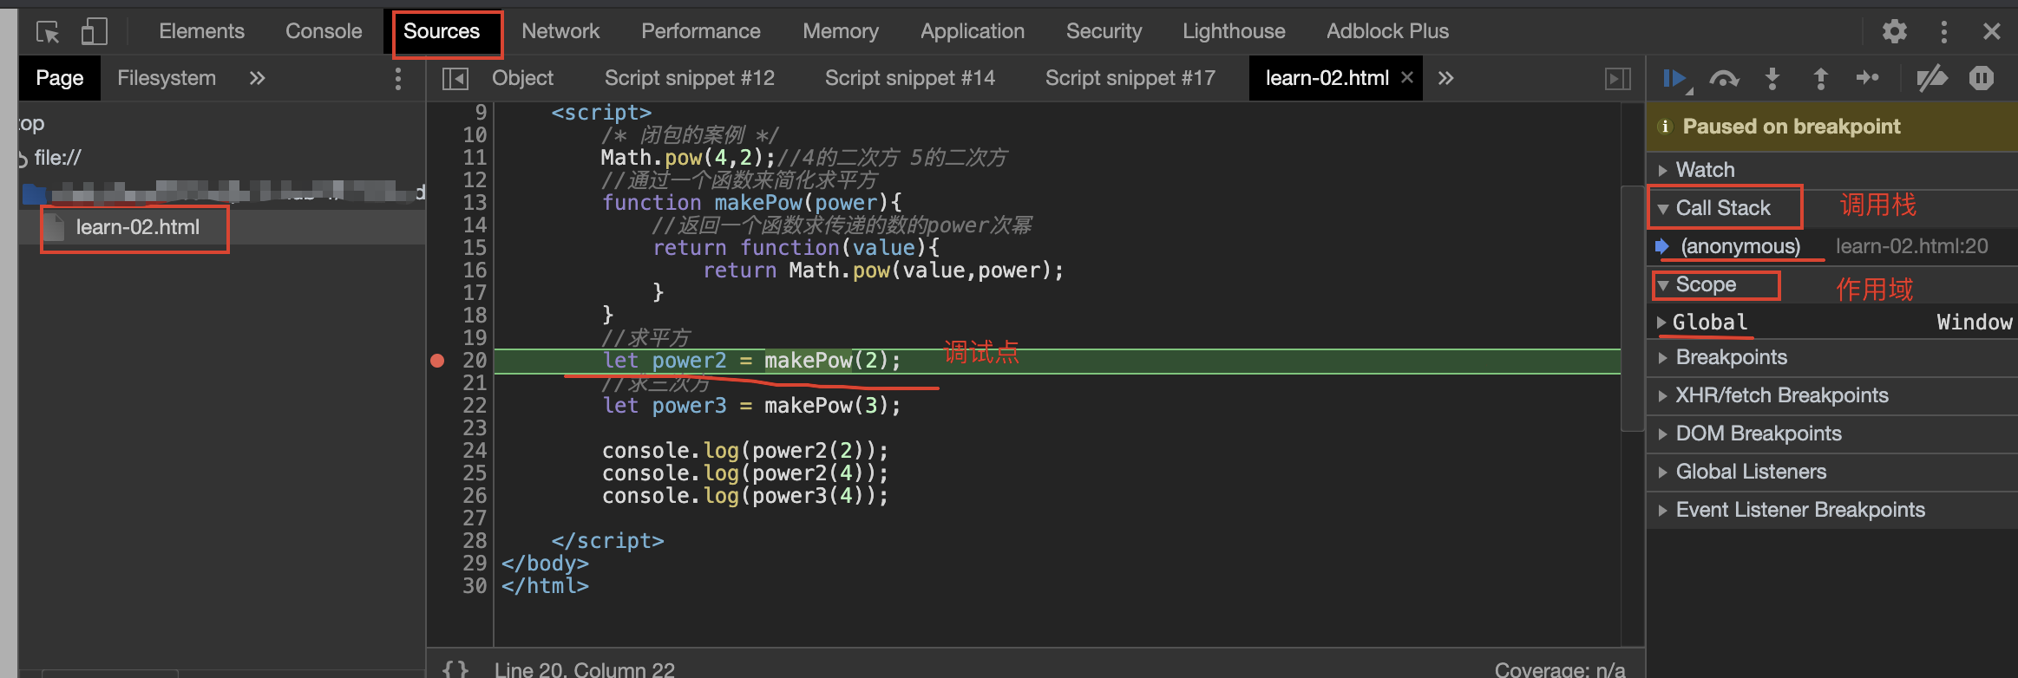
Task: Expand the Global scope entry
Action: click(1661, 323)
